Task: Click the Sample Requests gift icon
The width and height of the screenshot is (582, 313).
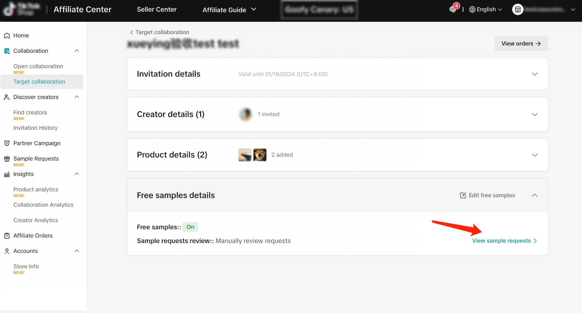Action: click(x=7, y=159)
